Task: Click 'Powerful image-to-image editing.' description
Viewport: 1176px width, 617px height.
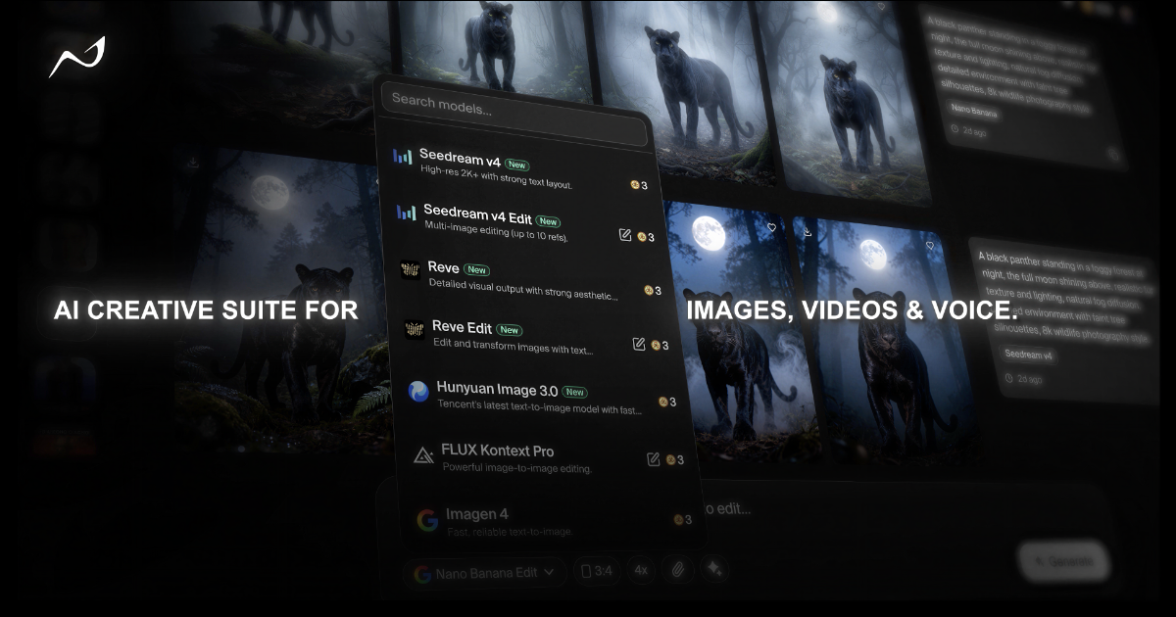Action: pyautogui.click(x=516, y=468)
